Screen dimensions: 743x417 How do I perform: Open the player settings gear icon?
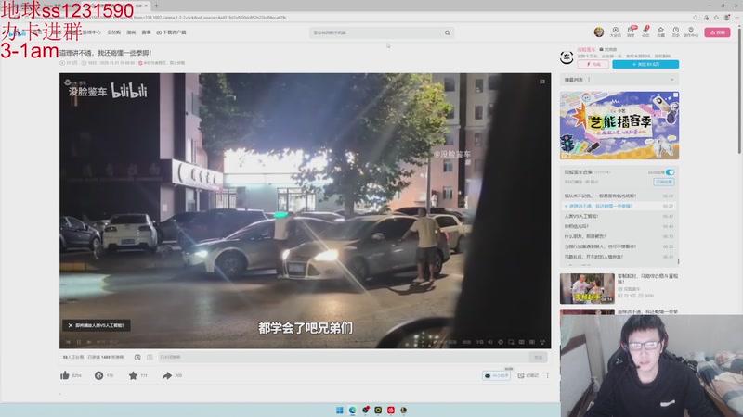(501, 341)
